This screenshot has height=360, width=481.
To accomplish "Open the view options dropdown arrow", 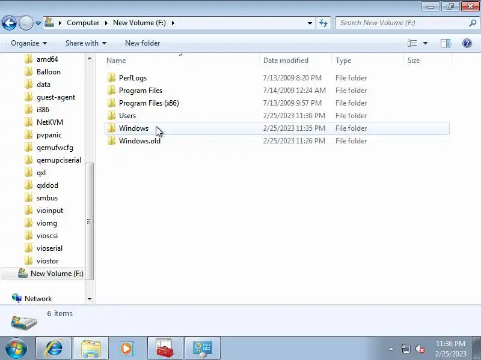I will (425, 43).
